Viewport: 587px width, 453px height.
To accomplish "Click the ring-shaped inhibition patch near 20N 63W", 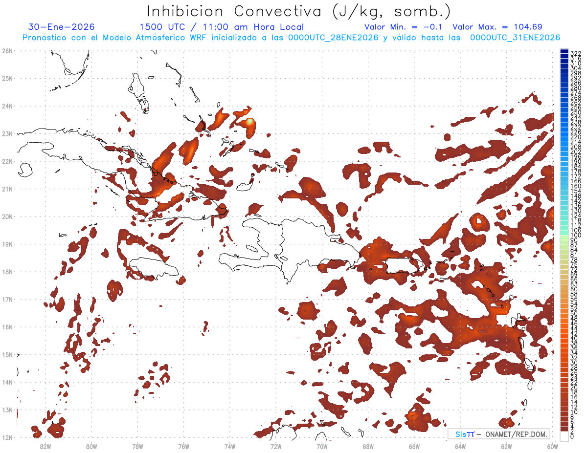I will tap(479, 222).
